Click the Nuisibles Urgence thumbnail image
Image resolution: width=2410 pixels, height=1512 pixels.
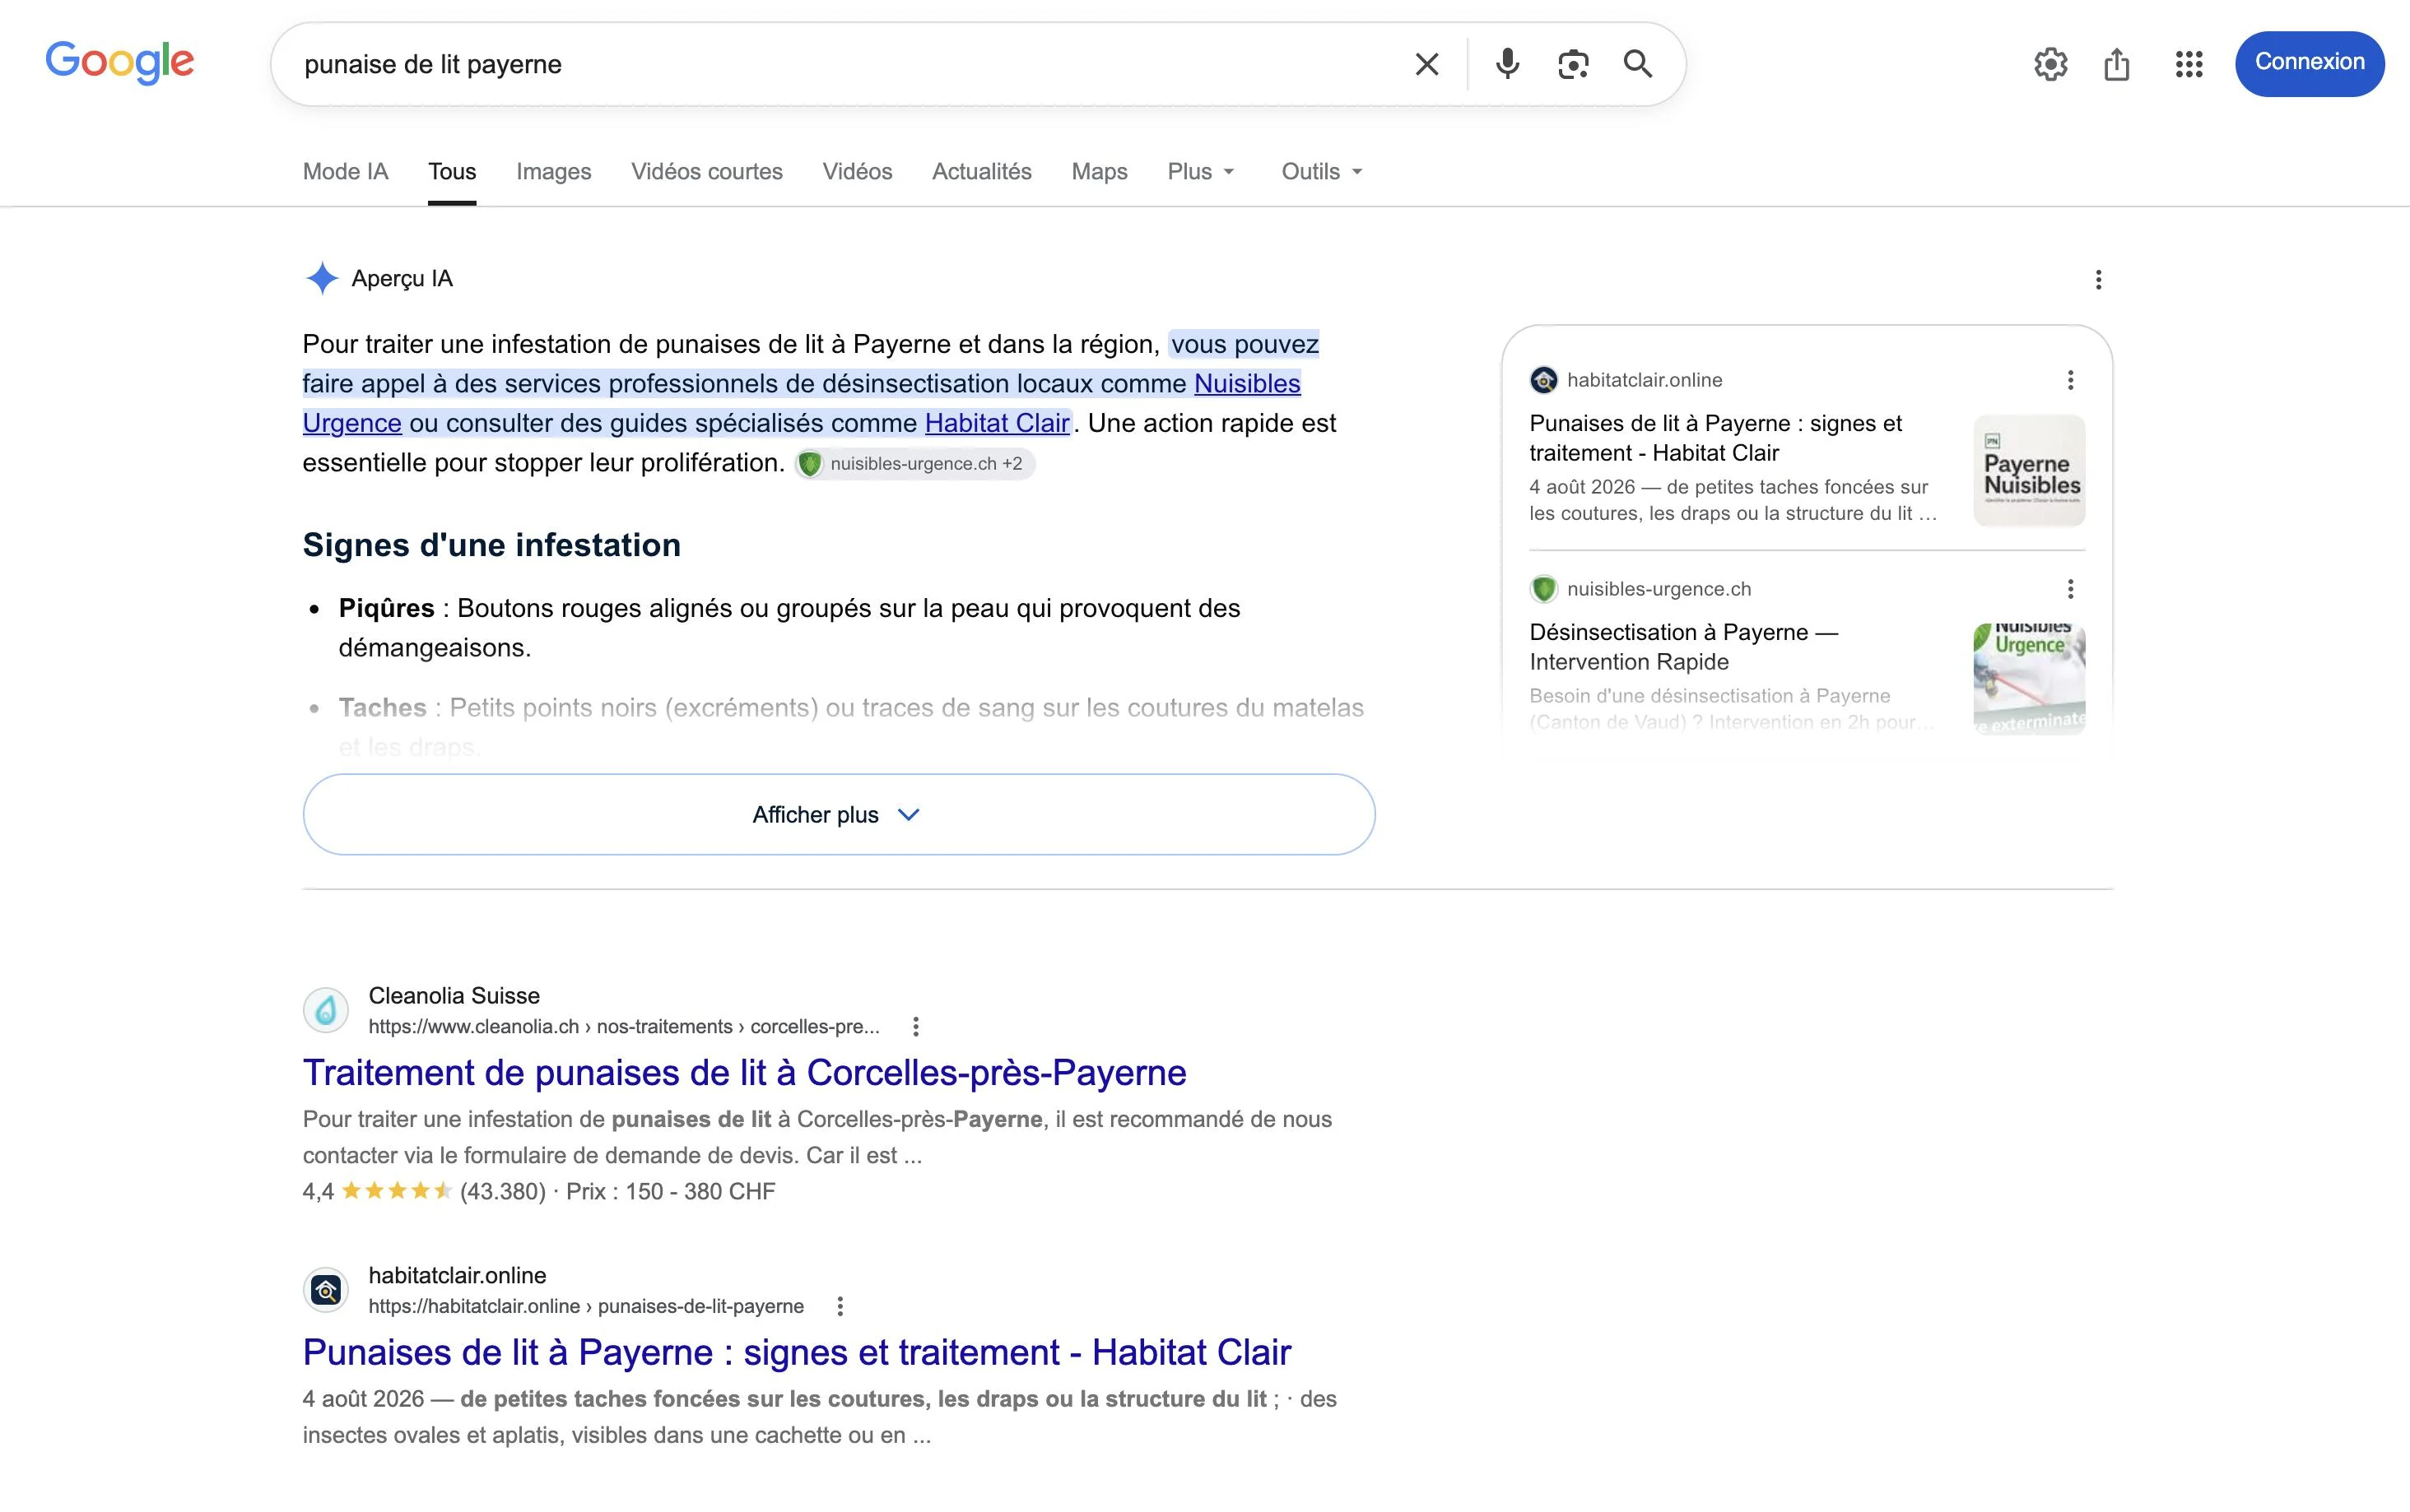click(2029, 679)
